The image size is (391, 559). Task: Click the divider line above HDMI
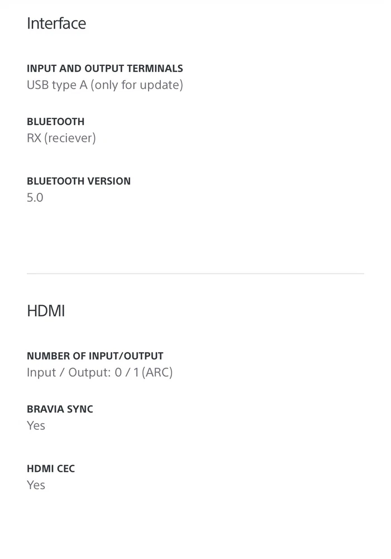coord(195,274)
